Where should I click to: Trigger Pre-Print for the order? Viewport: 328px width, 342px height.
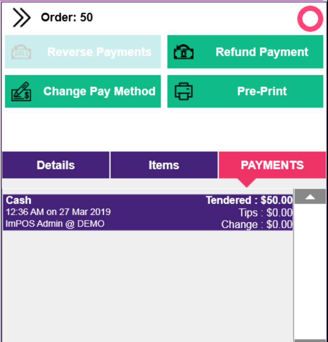(x=245, y=91)
